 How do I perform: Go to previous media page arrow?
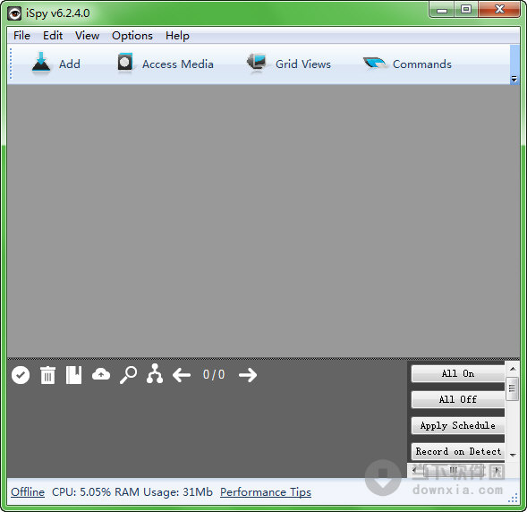(182, 375)
